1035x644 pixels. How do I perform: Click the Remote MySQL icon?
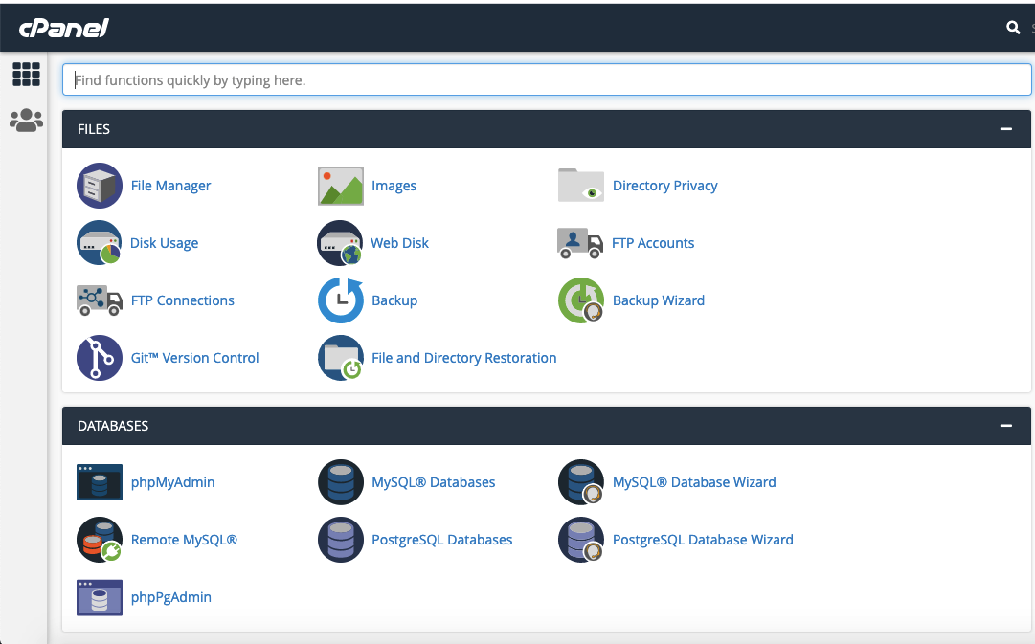(99, 540)
